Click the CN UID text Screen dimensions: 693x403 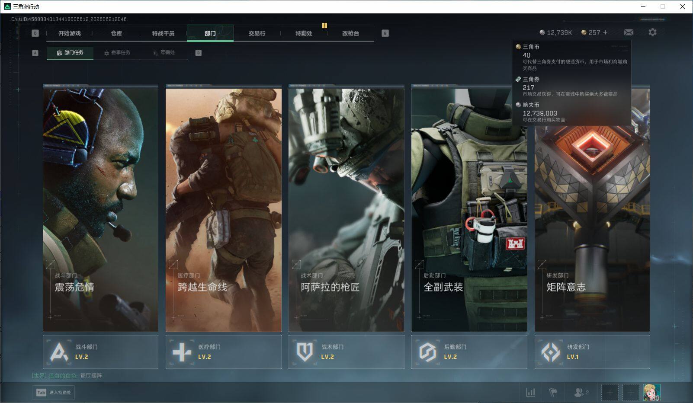[69, 19]
